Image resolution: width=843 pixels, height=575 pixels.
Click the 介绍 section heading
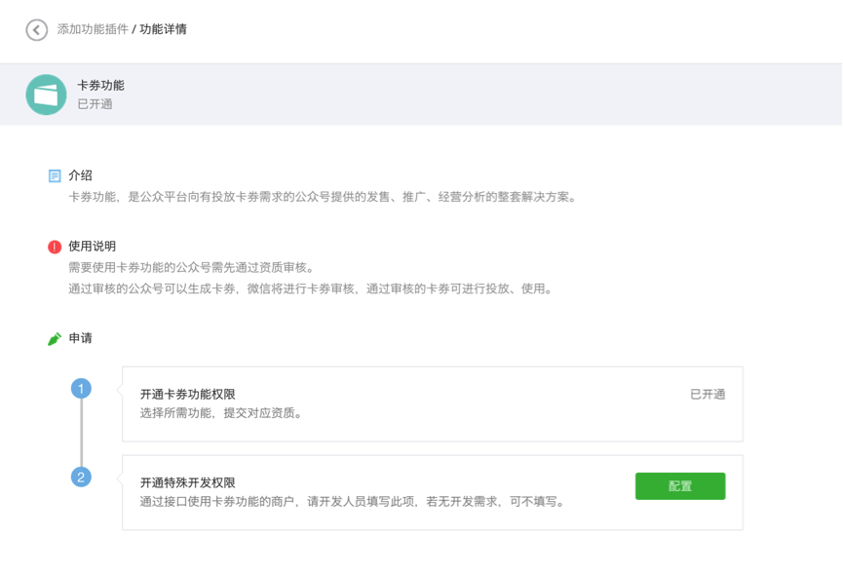pyautogui.click(x=80, y=175)
